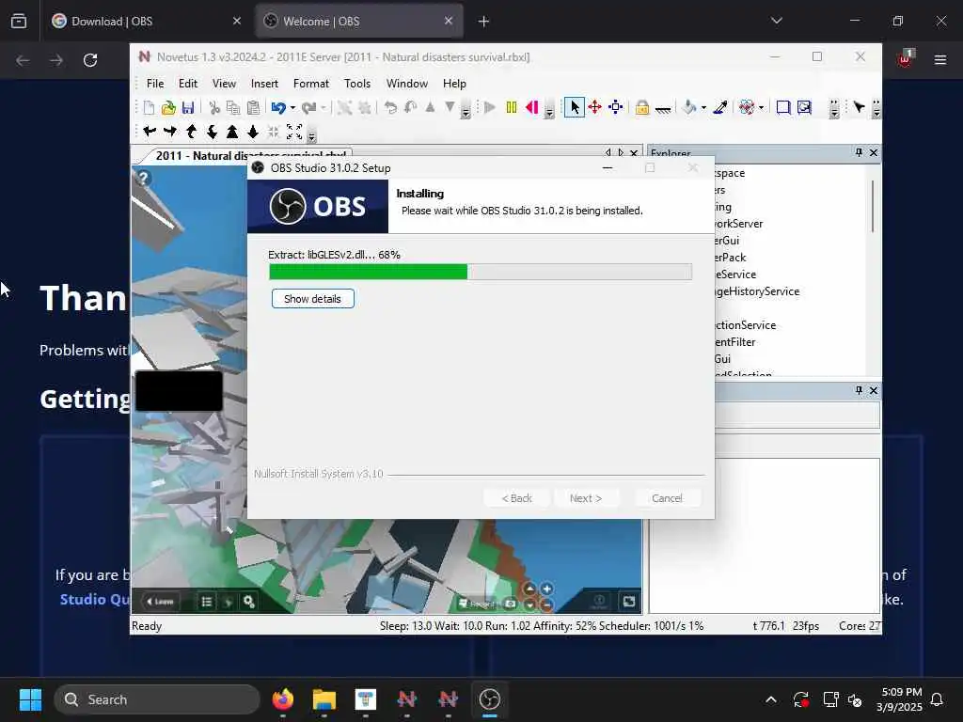Click the taskbar Search box
The image size is (963, 722).
tap(157, 699)
